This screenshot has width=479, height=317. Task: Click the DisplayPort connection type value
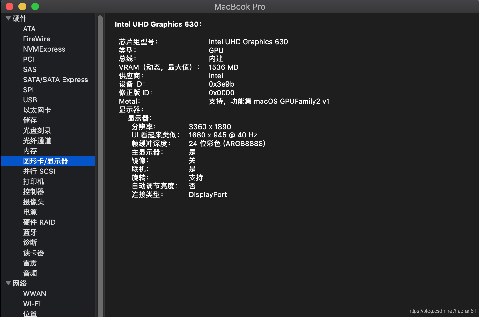coord(208,194)
